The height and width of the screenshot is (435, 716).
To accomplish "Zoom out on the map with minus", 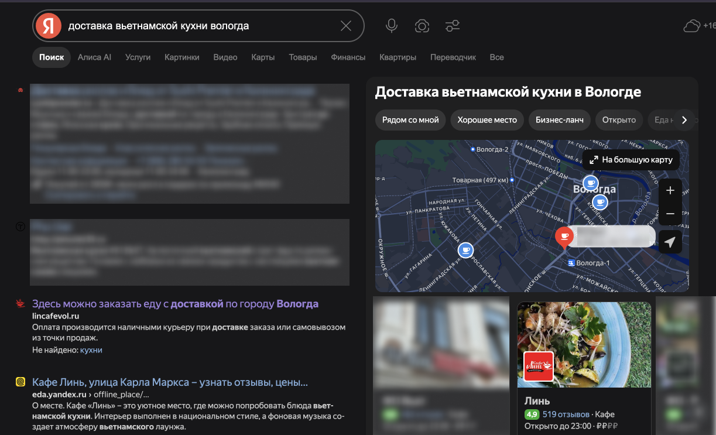I will click(670, 214).
